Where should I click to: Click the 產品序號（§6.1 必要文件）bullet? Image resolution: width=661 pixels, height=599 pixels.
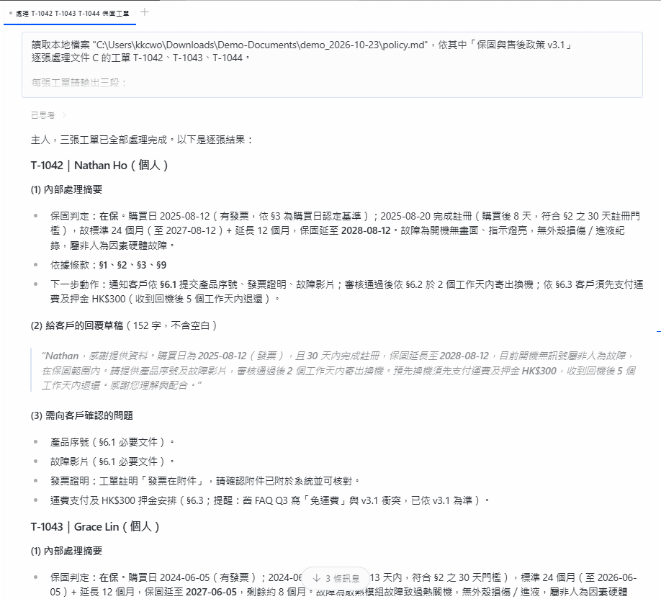pos(112,442)
